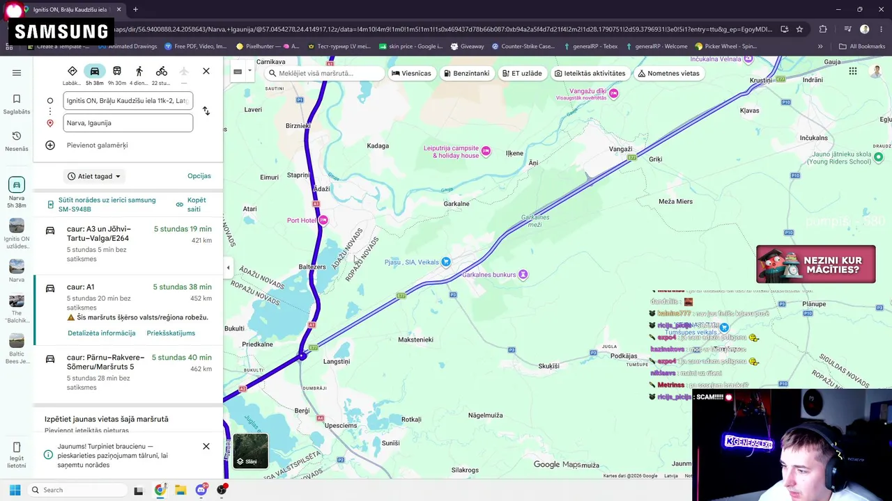Dismiss the Jaunums notification banner
The width and height of the screenshot is (892, 501).
pos(206,446)
